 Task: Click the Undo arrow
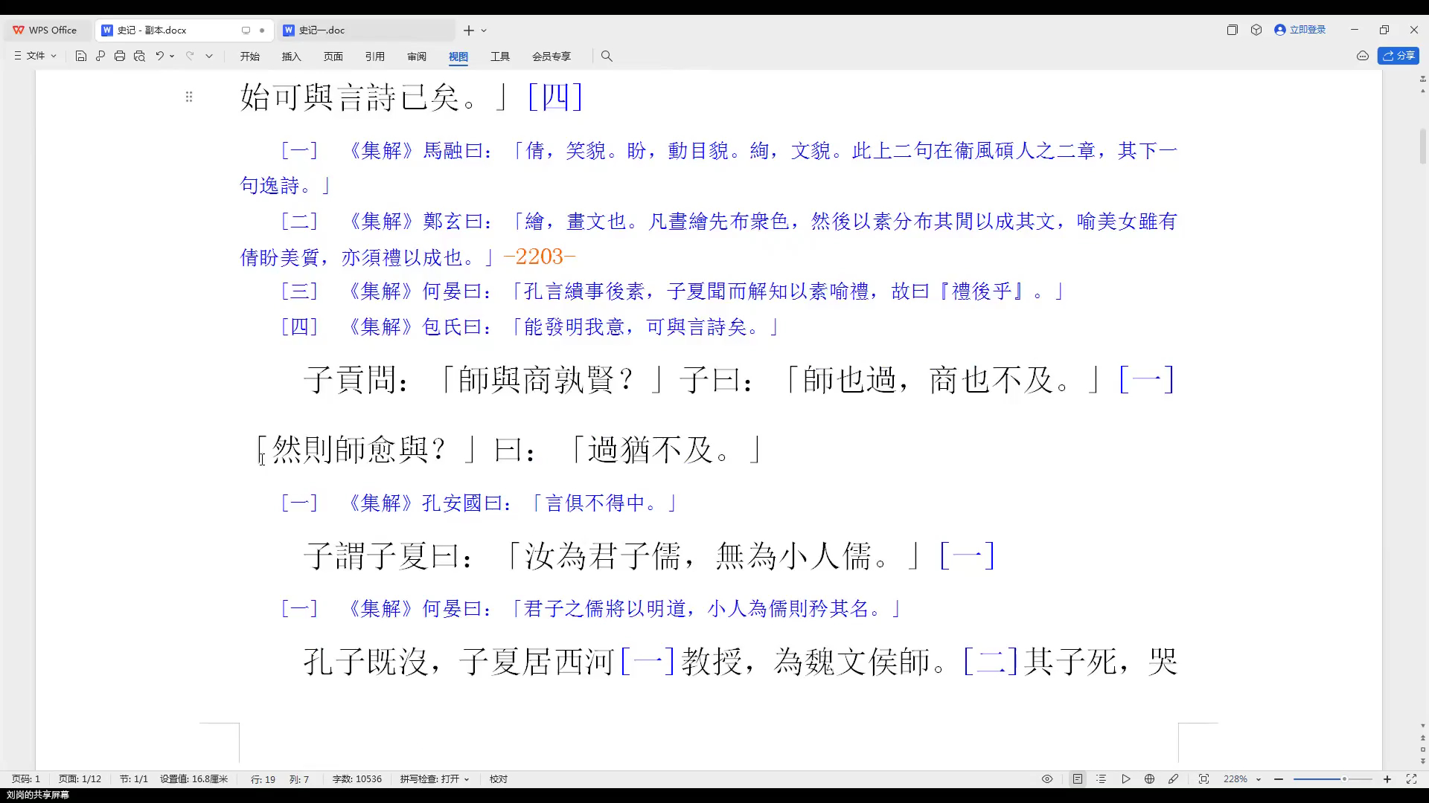(x=159, y=56)
